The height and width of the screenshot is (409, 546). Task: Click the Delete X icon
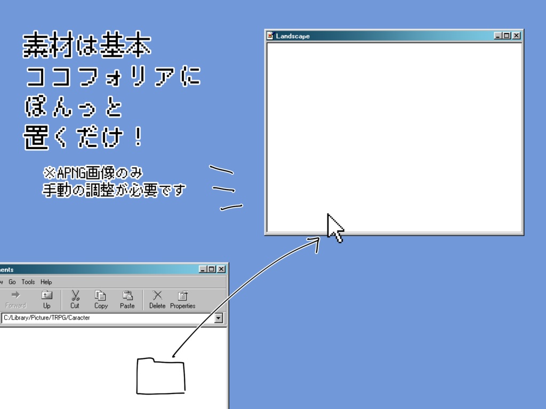tap(157, 295)
